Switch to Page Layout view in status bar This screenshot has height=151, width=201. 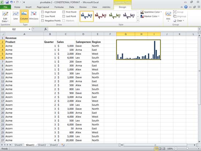(x=160, y=149)
